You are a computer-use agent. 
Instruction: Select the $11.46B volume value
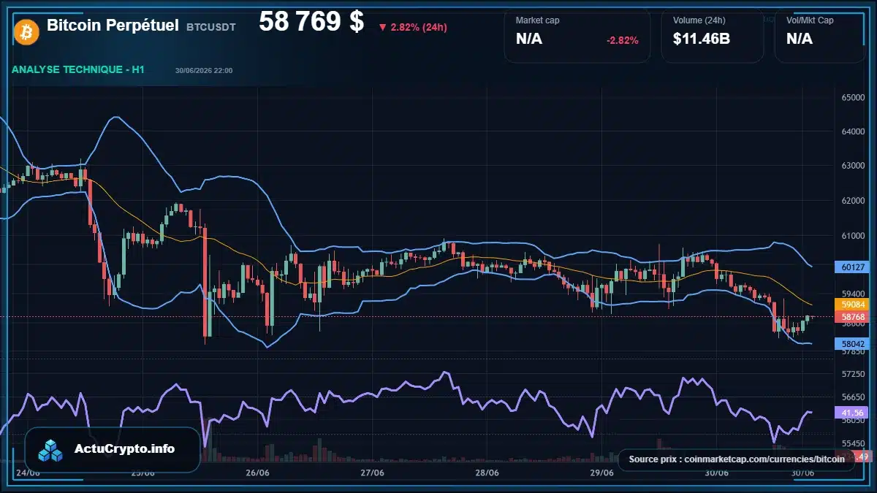tap(702, 39)
